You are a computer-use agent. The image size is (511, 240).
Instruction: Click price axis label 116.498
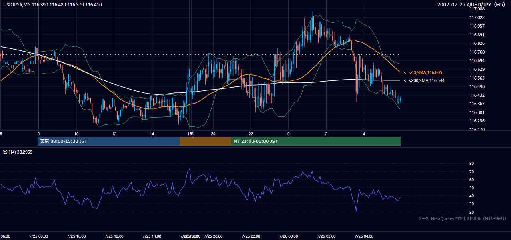pos(477,86)
